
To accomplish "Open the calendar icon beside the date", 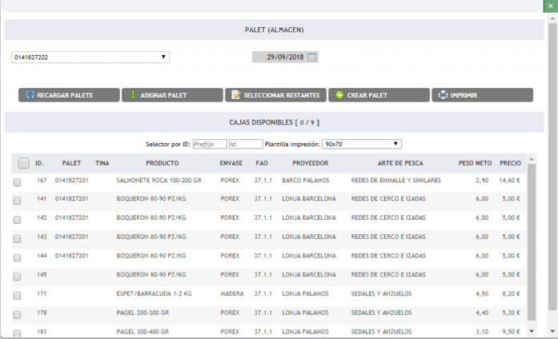I will click(312, 57).
